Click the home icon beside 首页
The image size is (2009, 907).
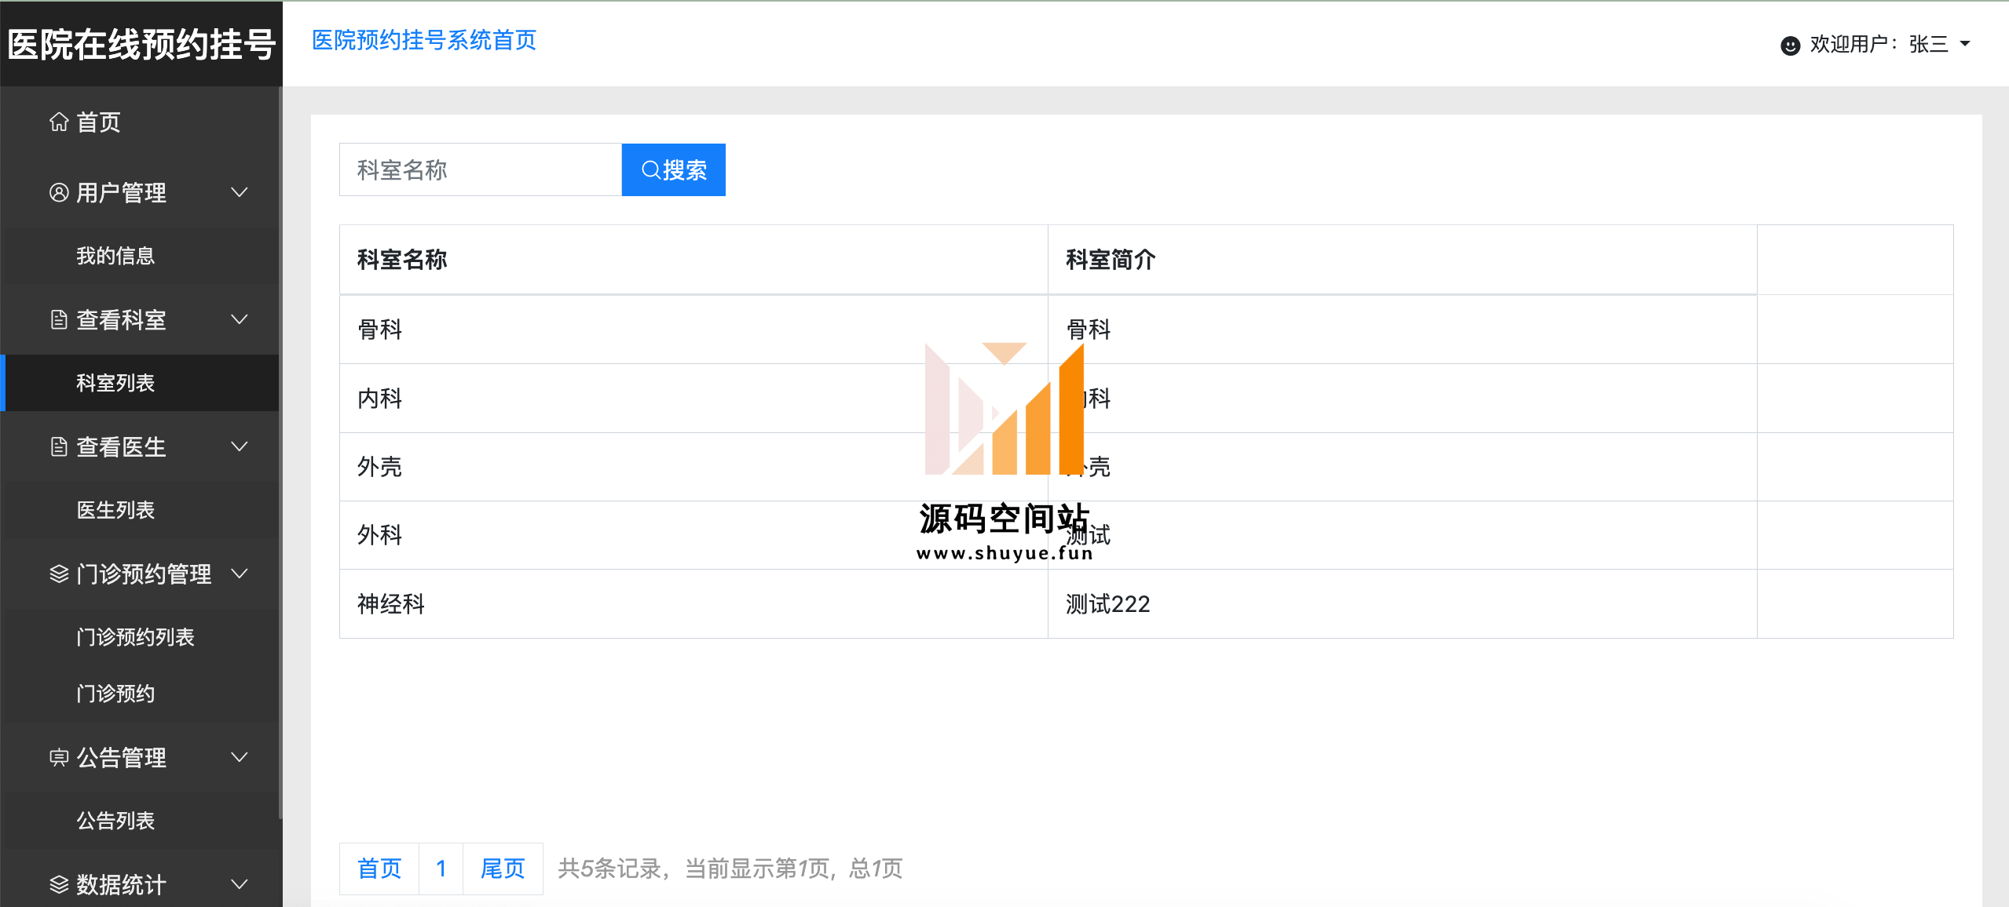pos(59,122)
